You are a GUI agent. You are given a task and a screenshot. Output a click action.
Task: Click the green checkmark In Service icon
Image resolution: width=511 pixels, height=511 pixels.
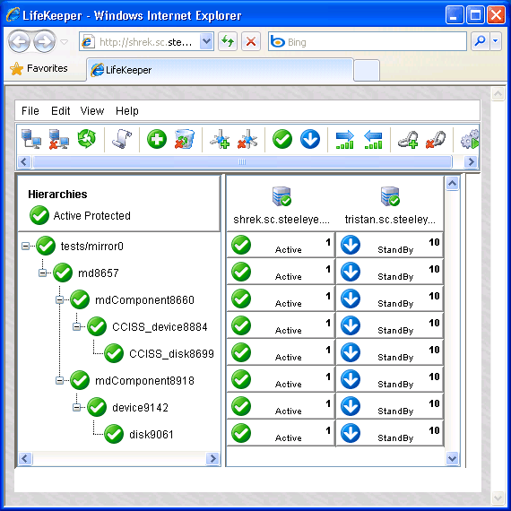tap(282, 139)
